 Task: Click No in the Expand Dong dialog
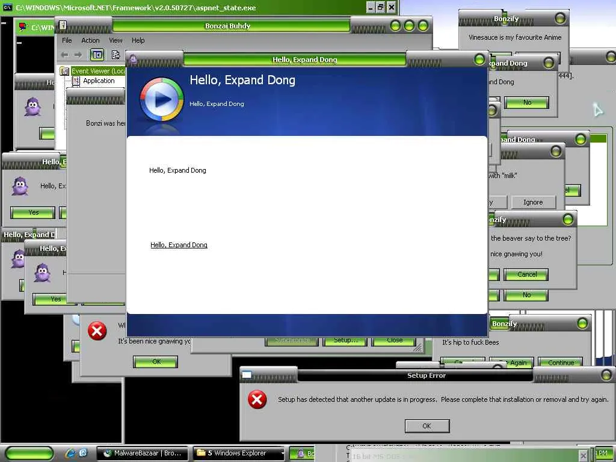pos(527,102)
